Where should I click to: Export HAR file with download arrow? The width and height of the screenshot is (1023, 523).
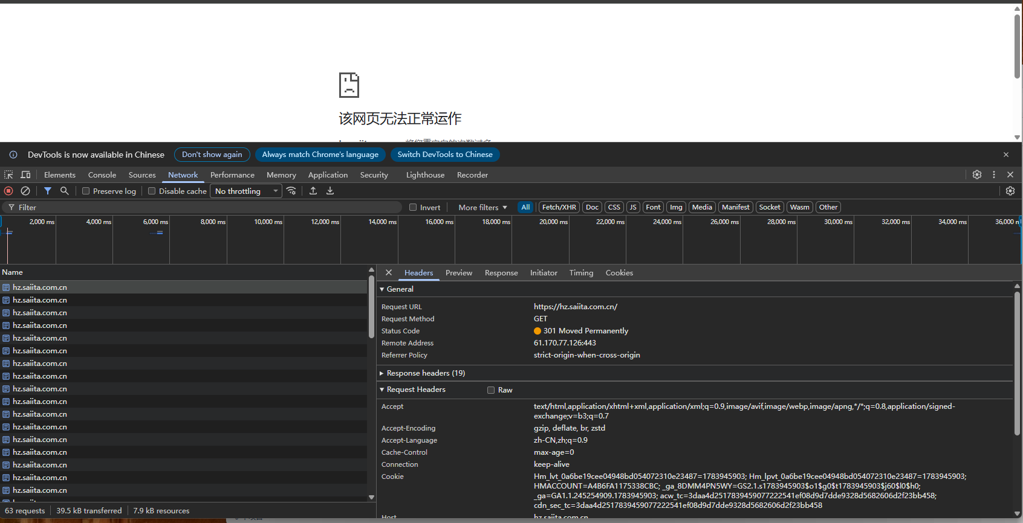click(330, 191)
